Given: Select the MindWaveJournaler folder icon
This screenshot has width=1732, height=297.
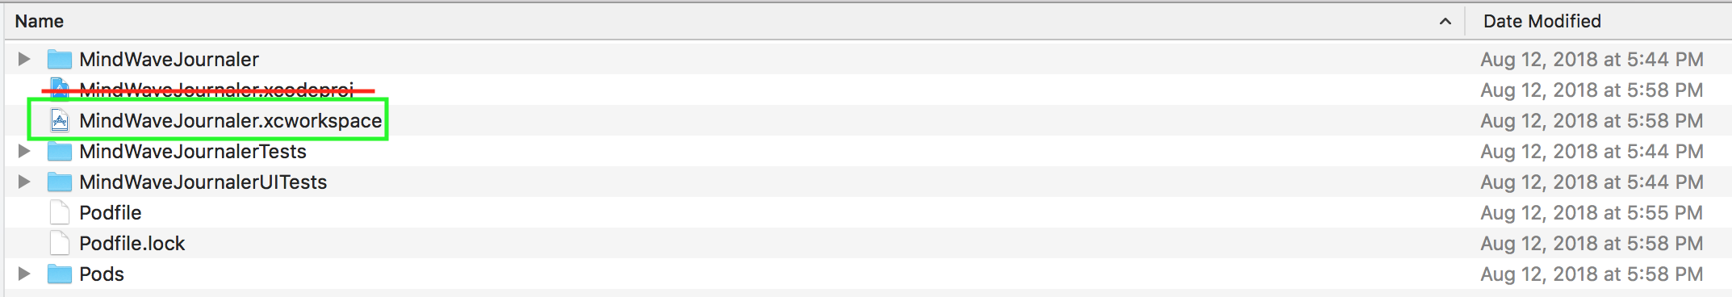Looking at the screenshot, I should pos(60,60).
